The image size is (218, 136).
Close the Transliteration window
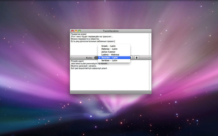pos(72,31)
